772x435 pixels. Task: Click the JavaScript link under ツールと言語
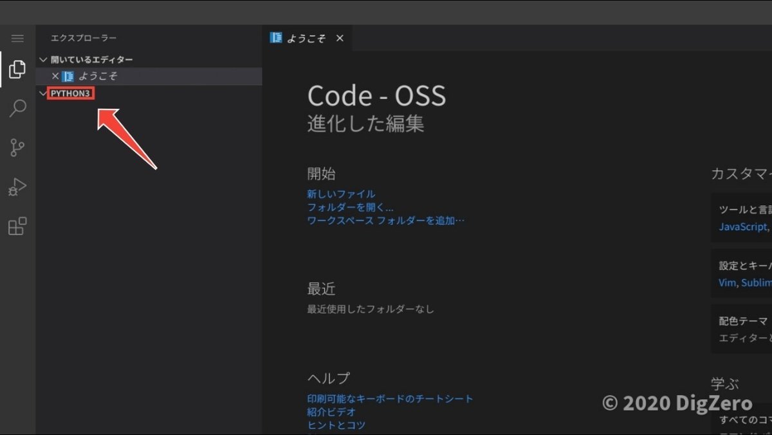(x=742, y=227)
